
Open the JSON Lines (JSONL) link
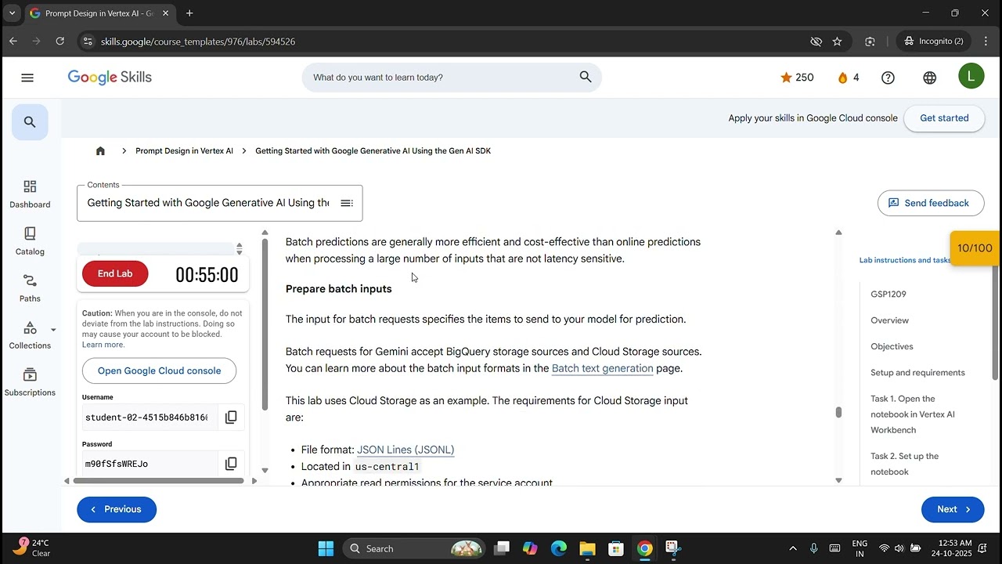pos(405,450)
